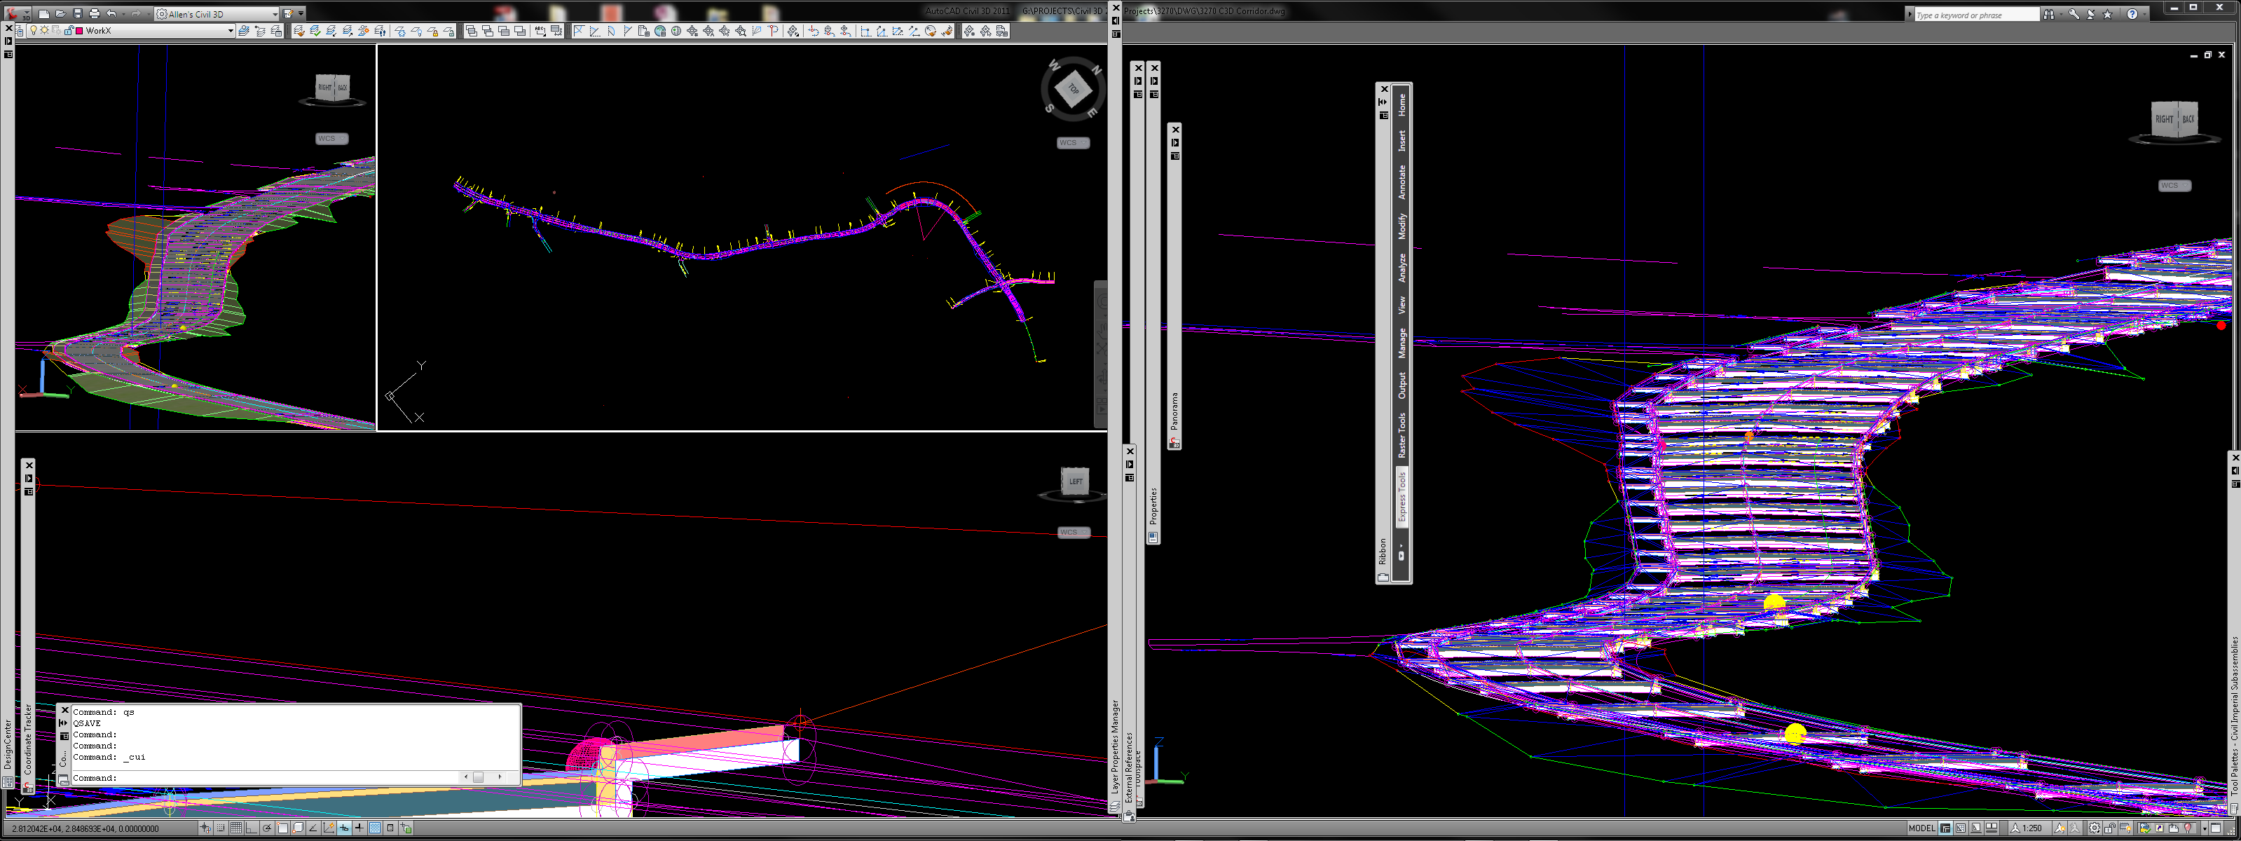This screenshot has height=841, width=2241.
Task: Toggle 3D Object Snap in the status bar
Action: pos(299,828)
